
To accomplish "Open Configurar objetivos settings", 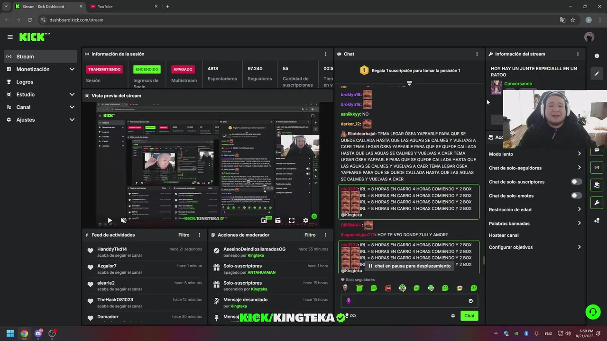I will point(535,247).
